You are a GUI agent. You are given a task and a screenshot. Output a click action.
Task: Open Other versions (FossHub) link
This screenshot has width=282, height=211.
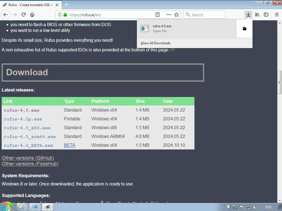[30, 164]
